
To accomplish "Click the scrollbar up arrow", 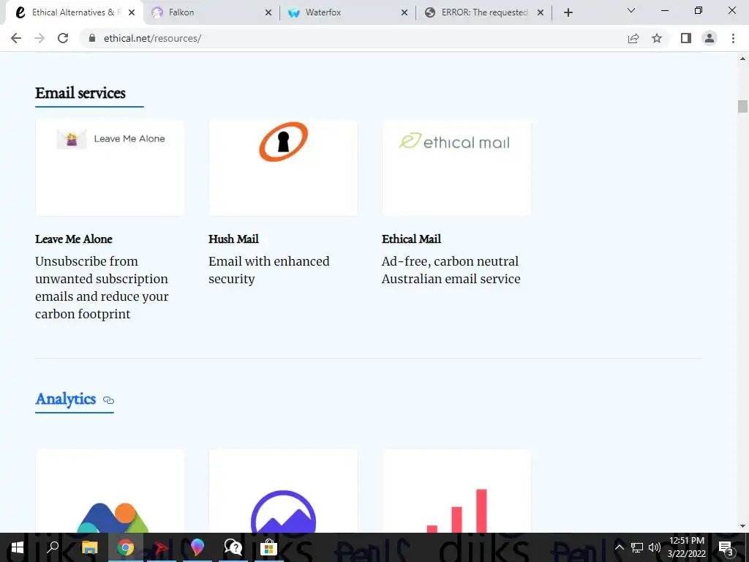I will (742, 59).
